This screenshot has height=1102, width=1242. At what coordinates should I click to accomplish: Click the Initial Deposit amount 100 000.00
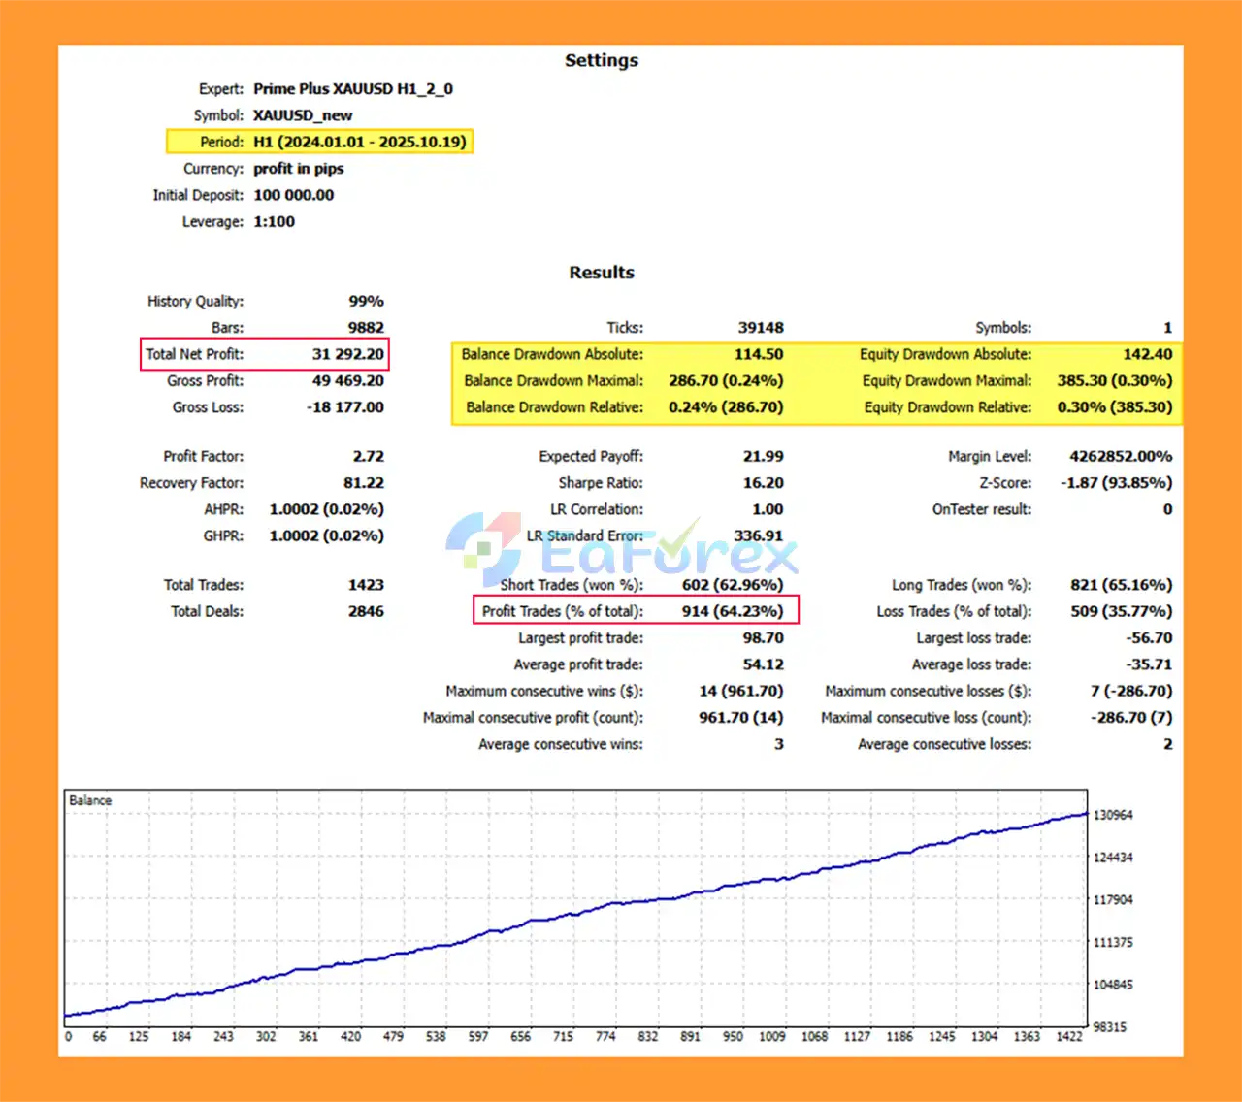click(x=293, y=195)
